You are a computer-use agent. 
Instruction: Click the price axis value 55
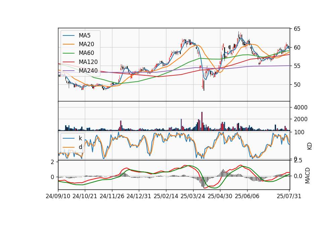pos(297,66)
